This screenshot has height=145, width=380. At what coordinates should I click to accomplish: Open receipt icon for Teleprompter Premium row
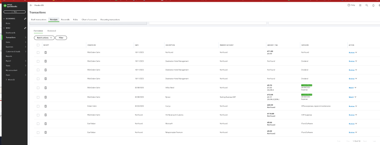[x=45, y=132]
